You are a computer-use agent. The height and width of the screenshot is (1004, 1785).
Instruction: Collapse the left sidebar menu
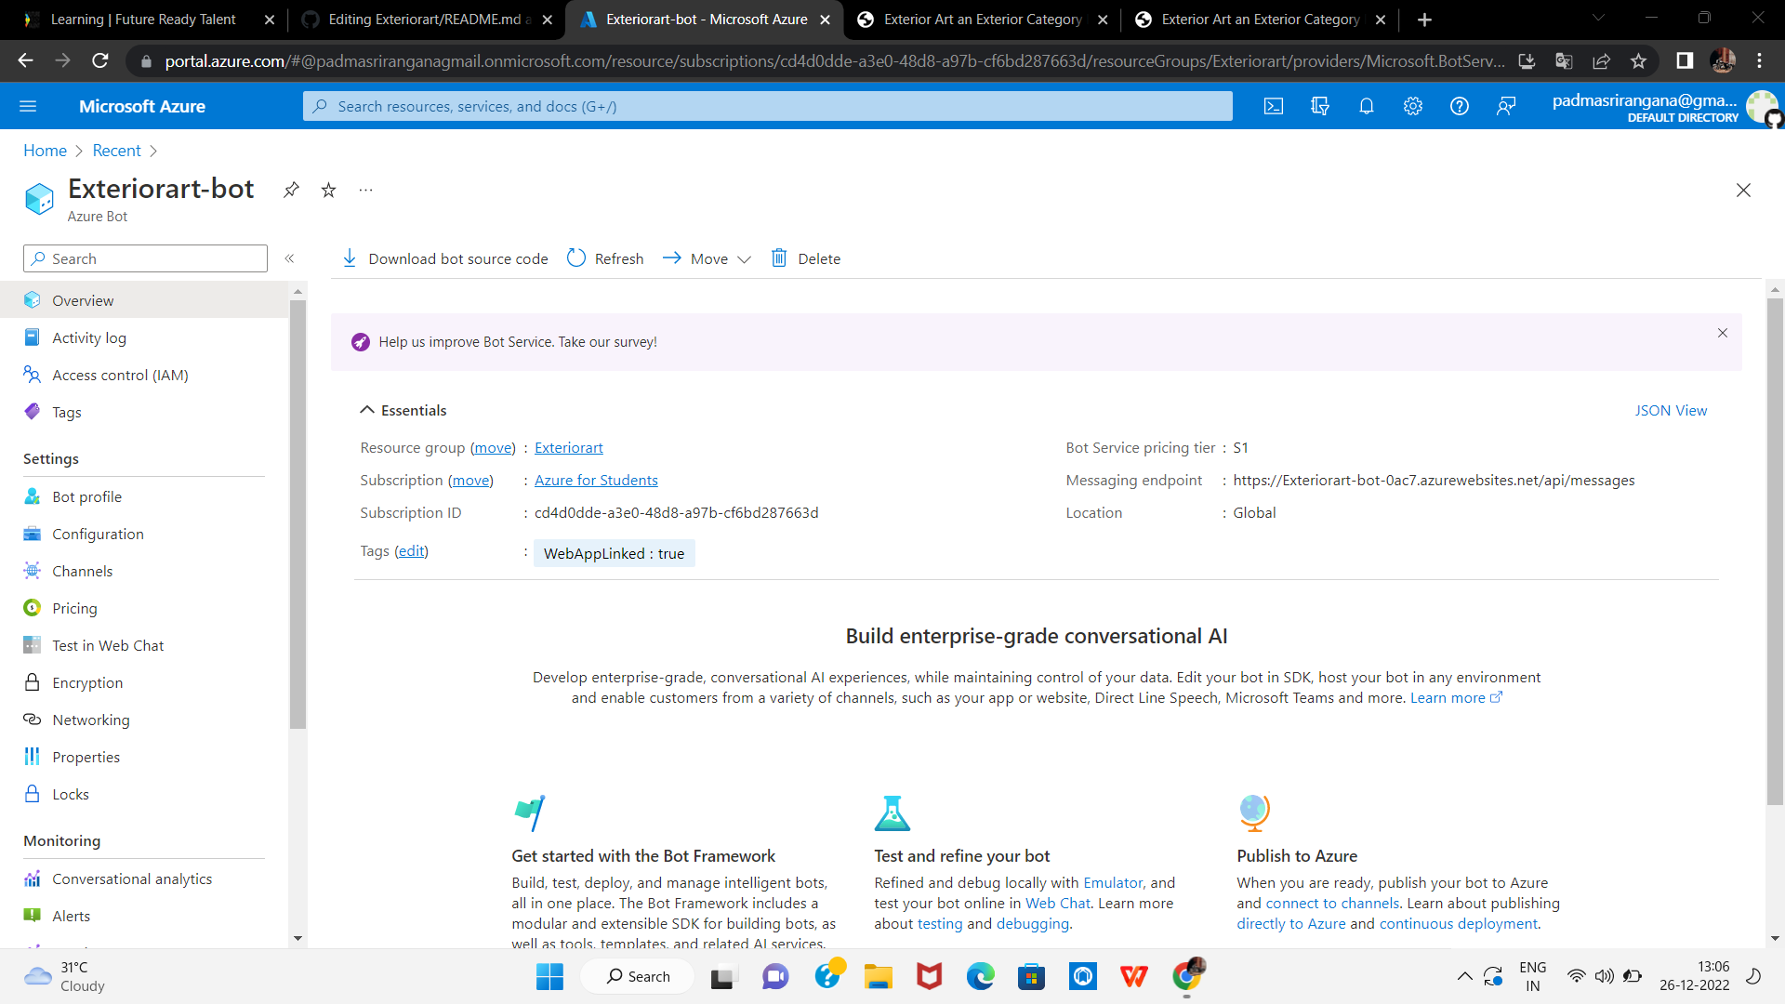(x=289, y=258)
